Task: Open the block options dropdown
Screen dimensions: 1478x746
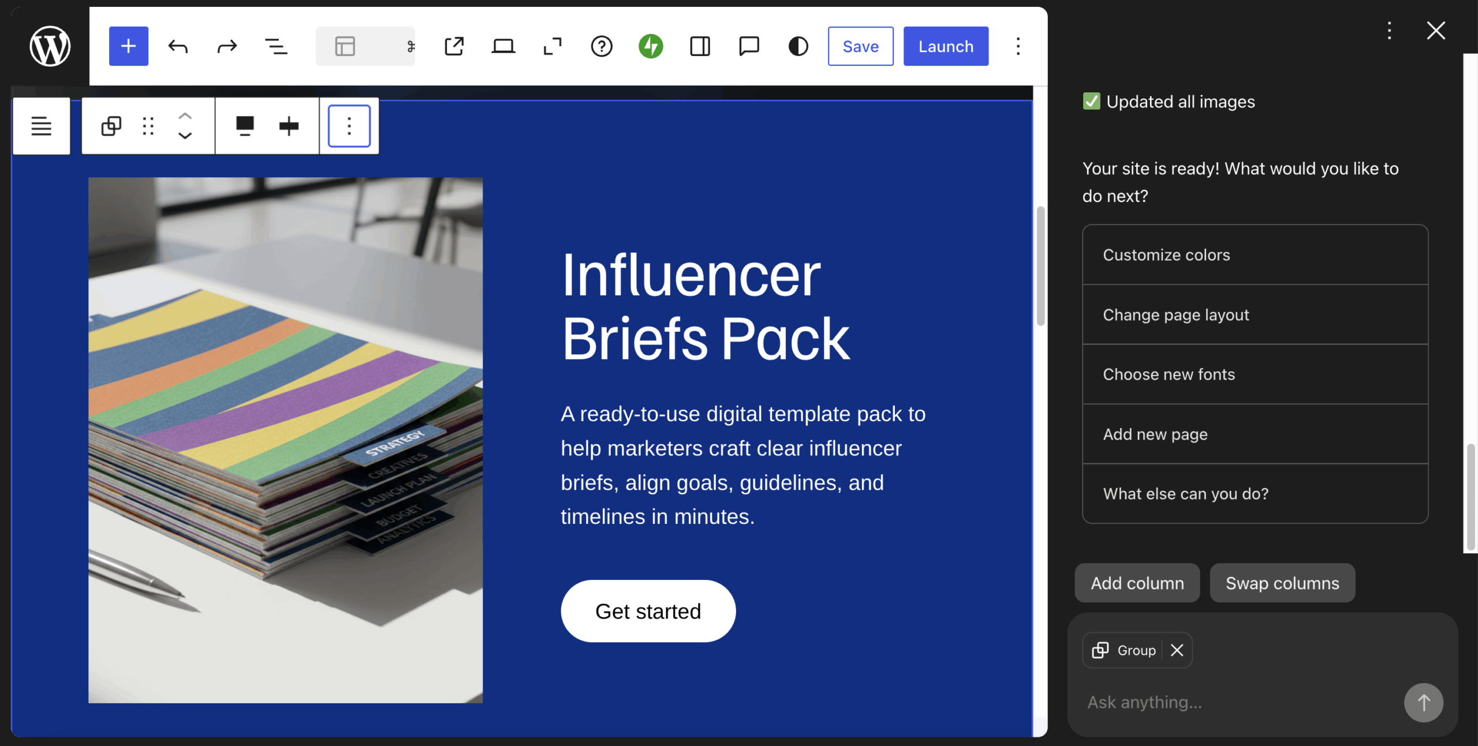Action: 349,126
